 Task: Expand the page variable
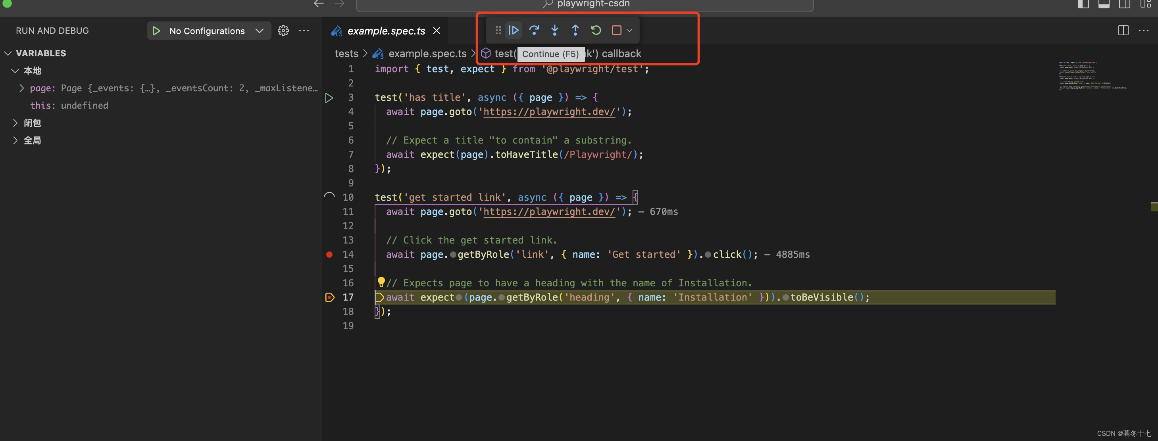pyautogui.click(x=21, y=88)
